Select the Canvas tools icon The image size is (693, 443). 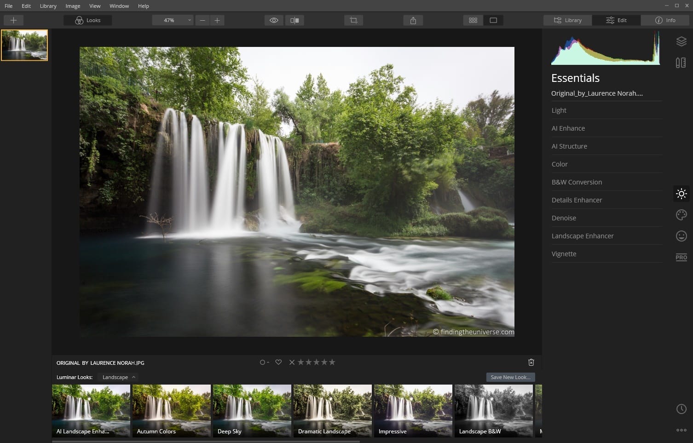681,63
